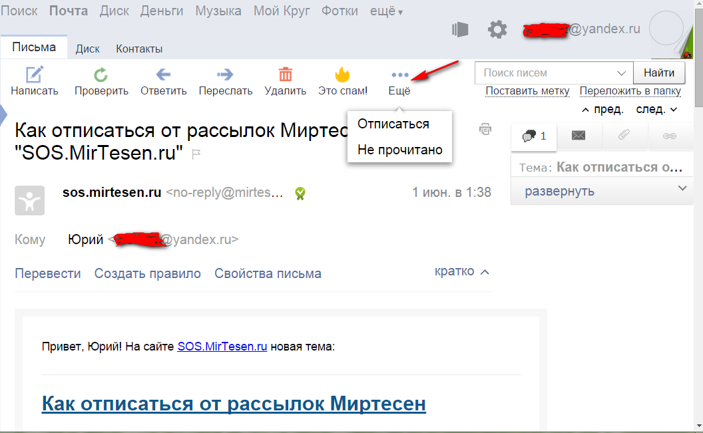Switch to the Контакты tab
This screenshot has width=703, height=433.
(139, 49)
